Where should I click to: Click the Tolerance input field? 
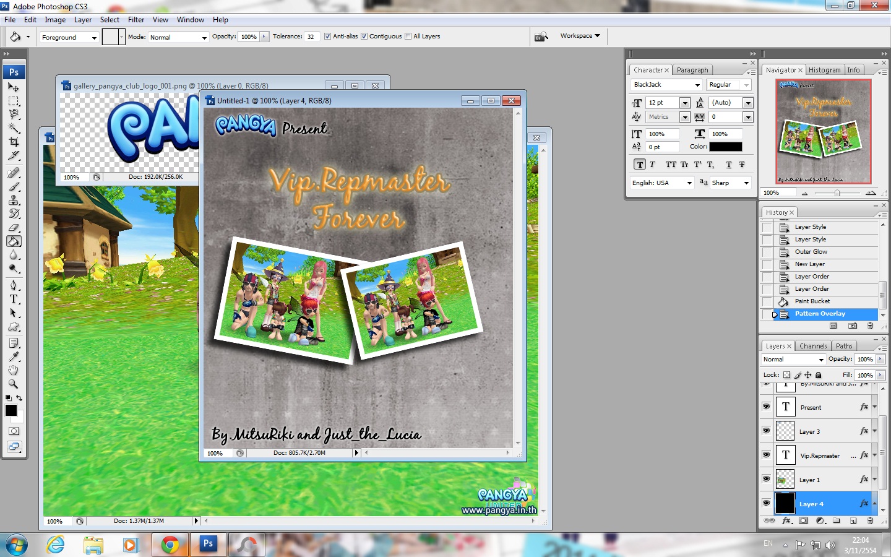pyautogui.click(x=312, y=37)
